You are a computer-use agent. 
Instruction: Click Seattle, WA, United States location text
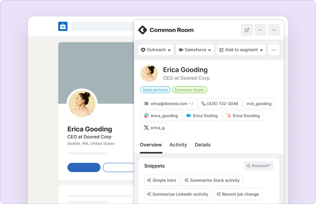[x=91, y=144]
